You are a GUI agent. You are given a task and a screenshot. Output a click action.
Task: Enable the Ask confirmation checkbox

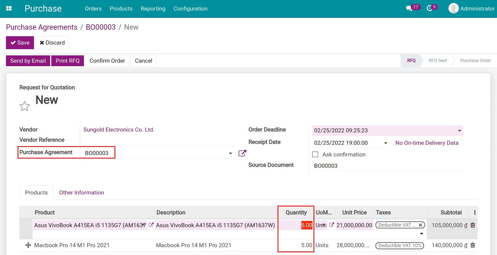315,154
